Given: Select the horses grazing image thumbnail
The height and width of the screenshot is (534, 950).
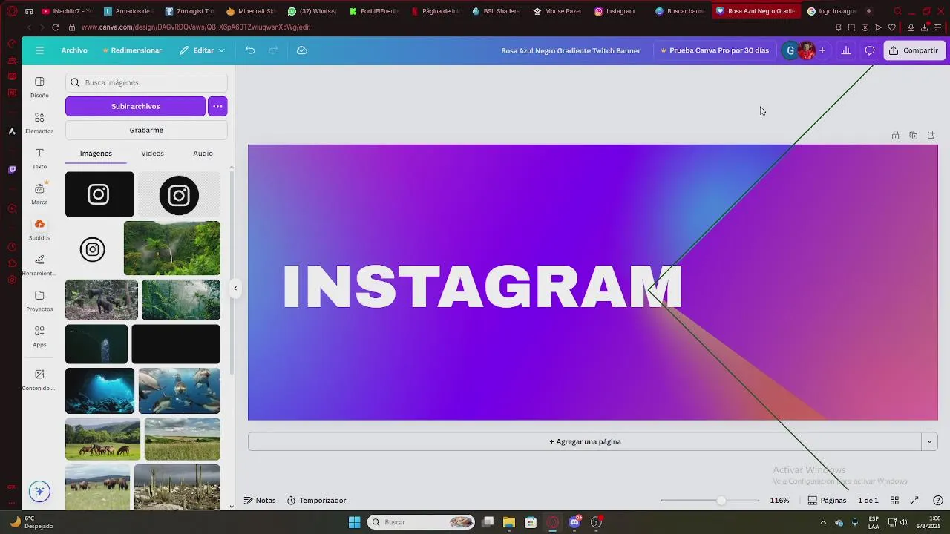Looking at the screenshot, I should point(102,438).
